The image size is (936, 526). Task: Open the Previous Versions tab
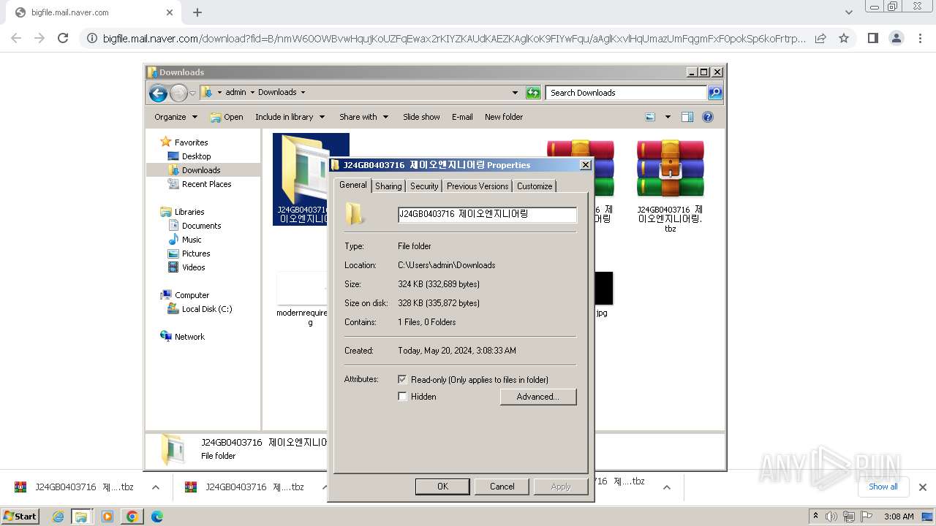[478, 186]
